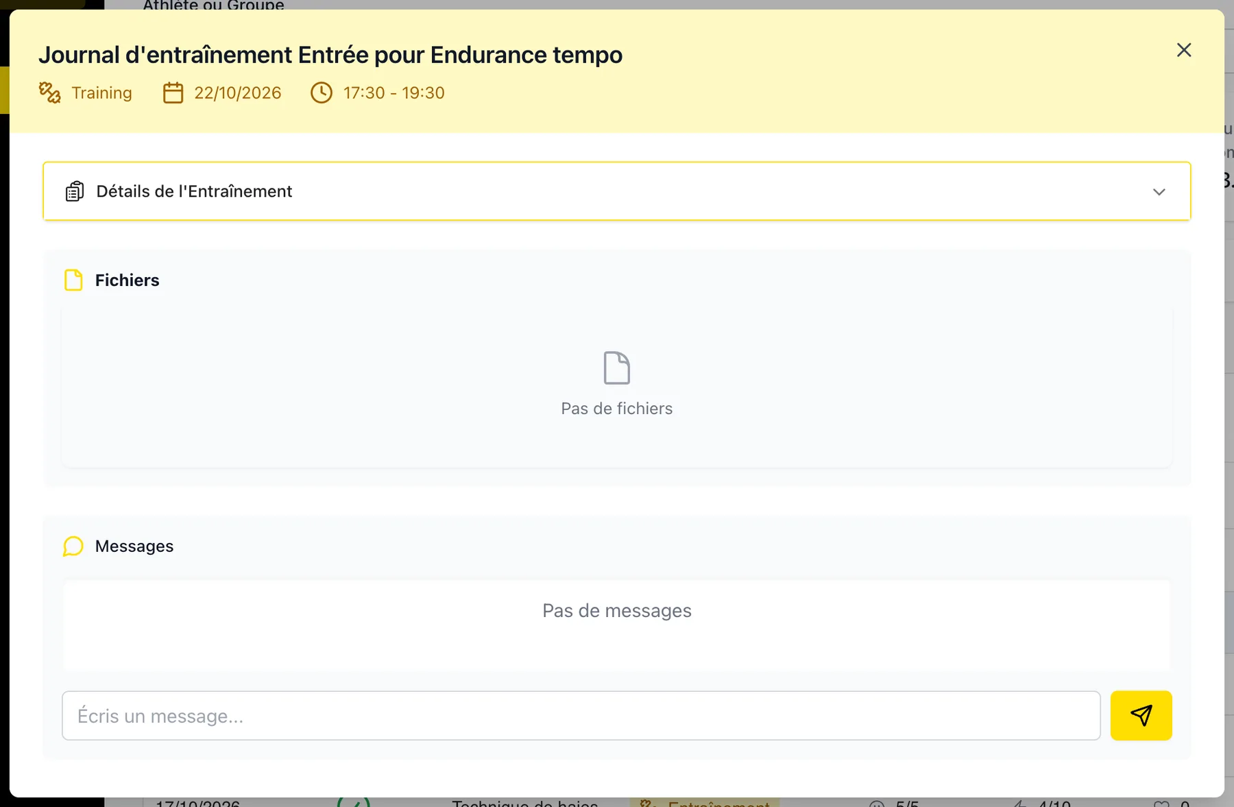
Task: Click the calendar icon next to 22/10/2026
Action: (173, 93)
